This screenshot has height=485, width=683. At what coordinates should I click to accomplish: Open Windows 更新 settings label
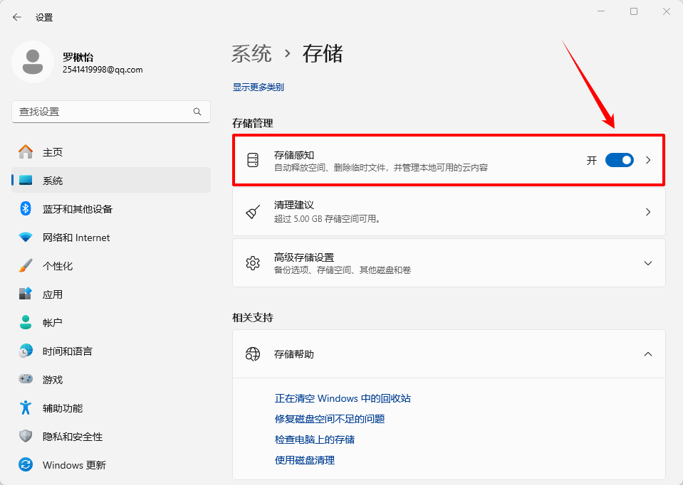point(75,465)
